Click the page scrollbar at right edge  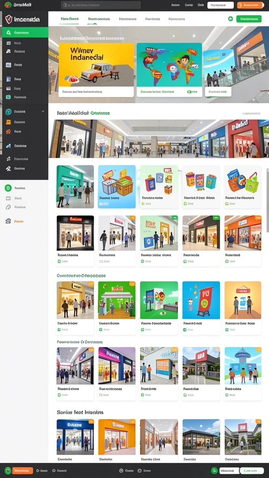[x=268, y=200]
